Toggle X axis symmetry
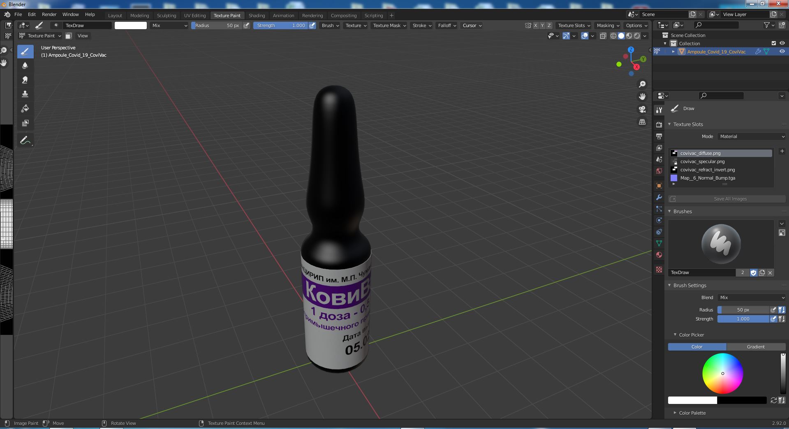 point(535,25)
